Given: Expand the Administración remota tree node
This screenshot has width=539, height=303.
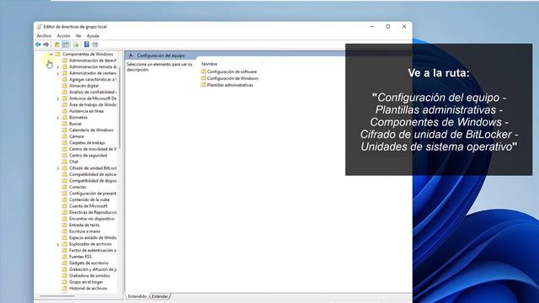Looking at the screenshot, I should click(x=58, y=67).
